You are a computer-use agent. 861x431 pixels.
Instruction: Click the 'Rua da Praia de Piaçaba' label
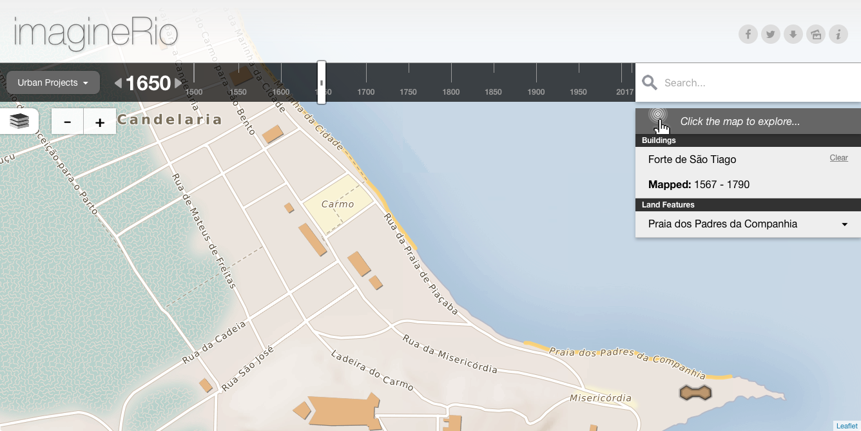[421, 264]
